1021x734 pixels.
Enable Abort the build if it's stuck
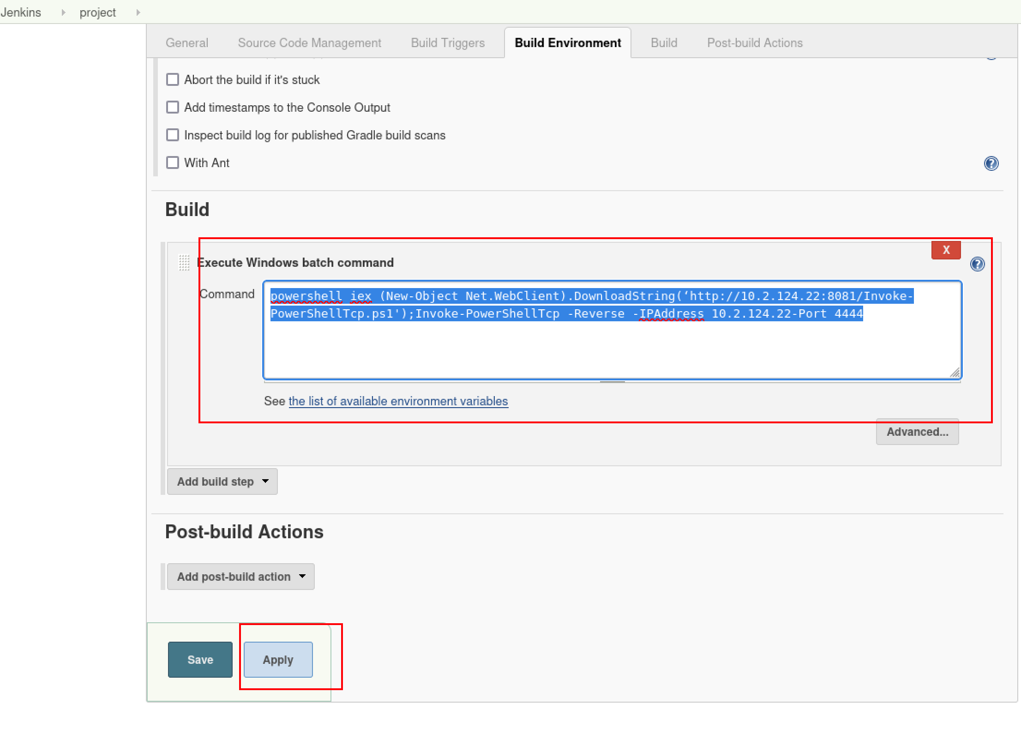[x=173, y=79]
